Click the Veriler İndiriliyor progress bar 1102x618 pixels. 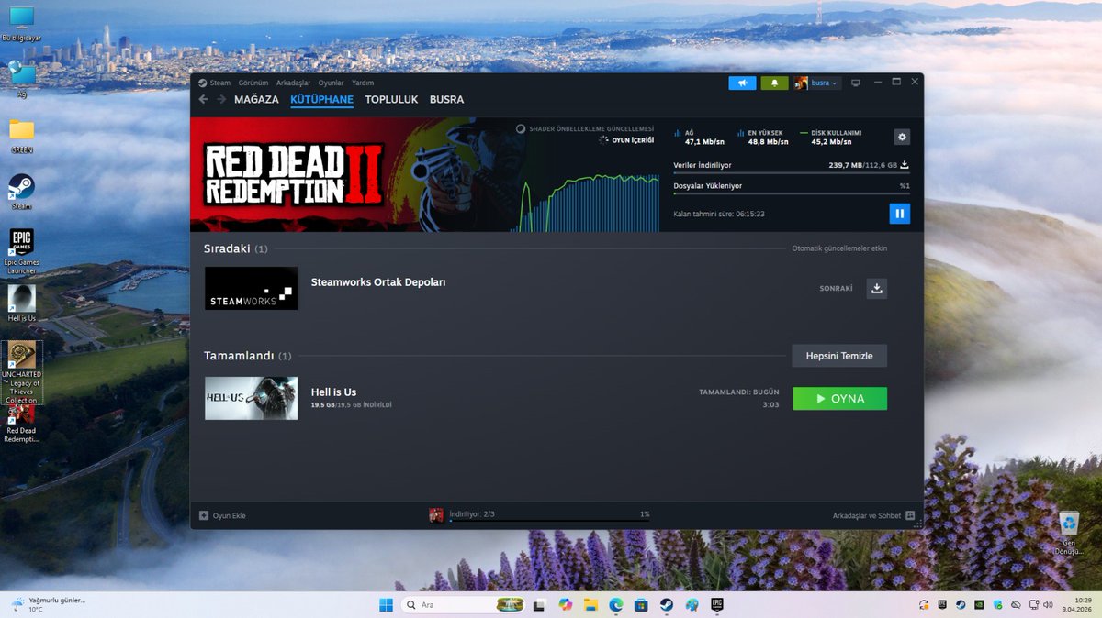pyautogui.click(x=792, y=173)
